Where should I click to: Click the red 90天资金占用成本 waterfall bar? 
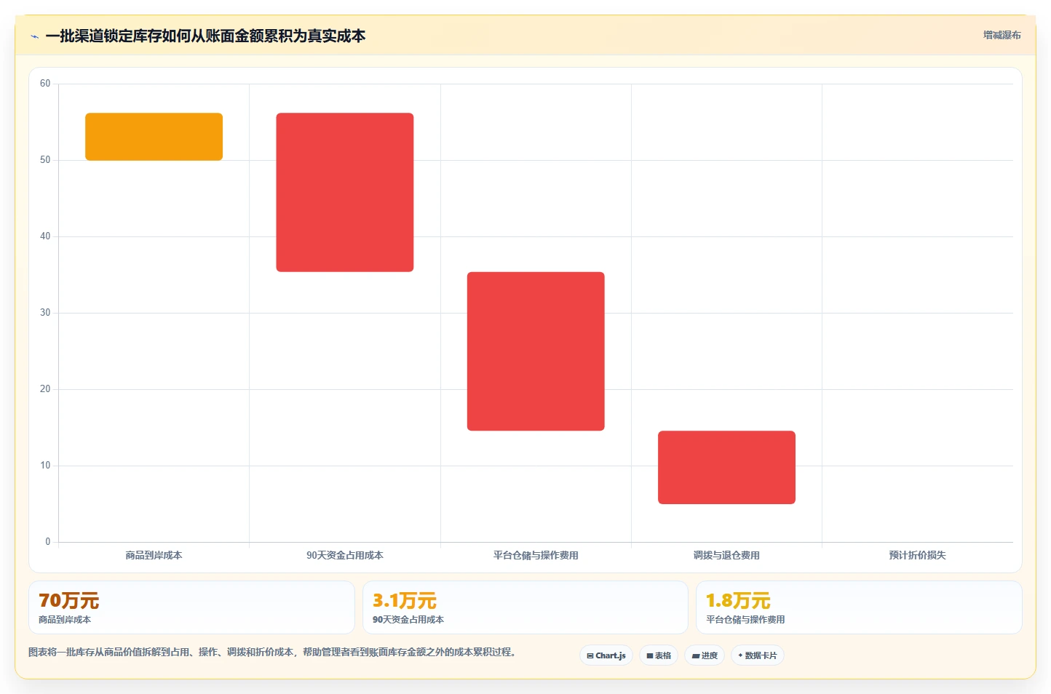click(x=345, y=192)
